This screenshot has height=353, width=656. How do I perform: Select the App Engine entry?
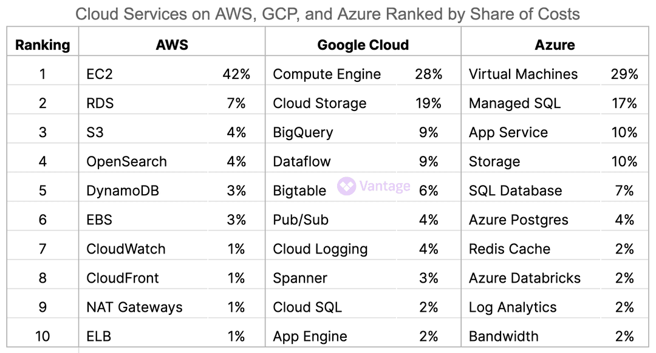[x=310, y=337]
